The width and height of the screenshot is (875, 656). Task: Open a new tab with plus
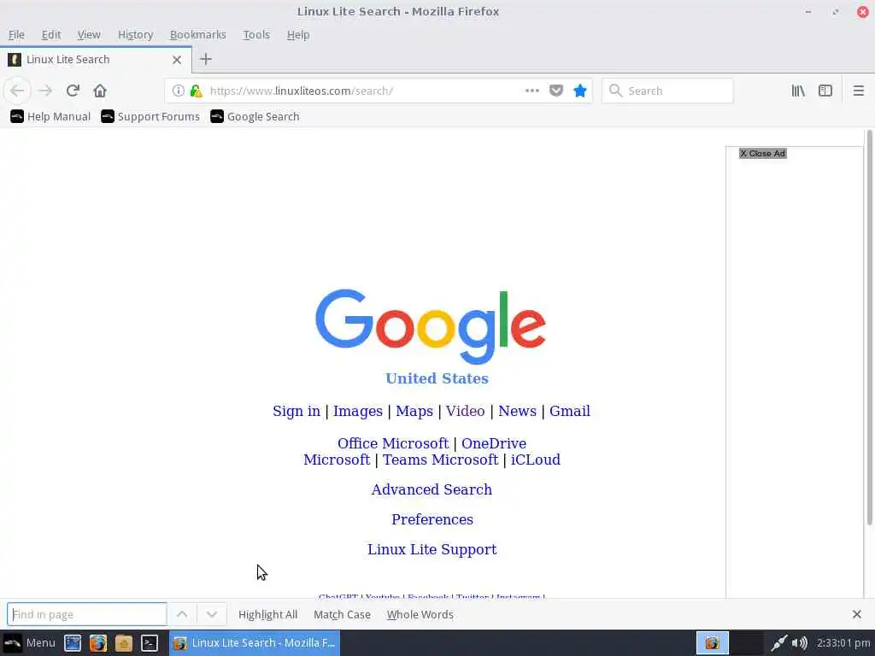[205, 59]
